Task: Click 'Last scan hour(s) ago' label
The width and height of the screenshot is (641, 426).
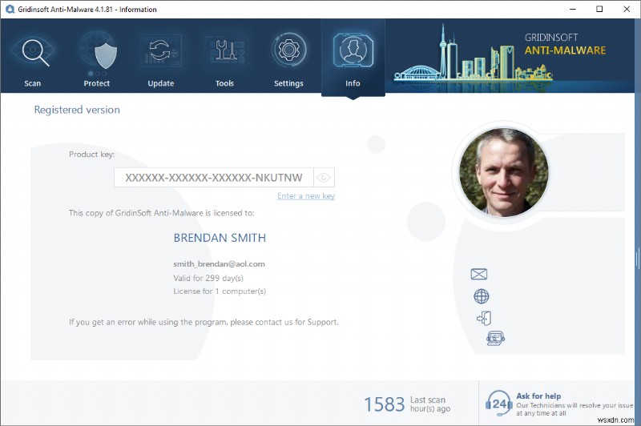Action: tap(430, 404)
